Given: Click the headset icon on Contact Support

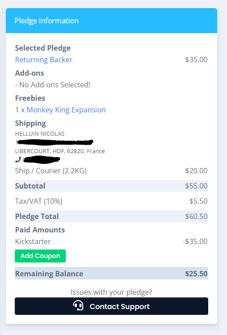Looking at the screenshot, I should [x=78, y=305].
